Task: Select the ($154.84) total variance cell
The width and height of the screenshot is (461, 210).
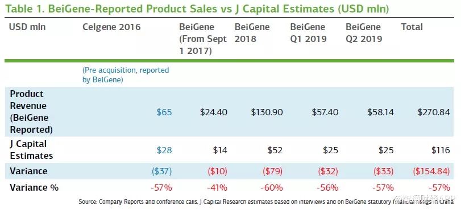Action: click(431, 171)
